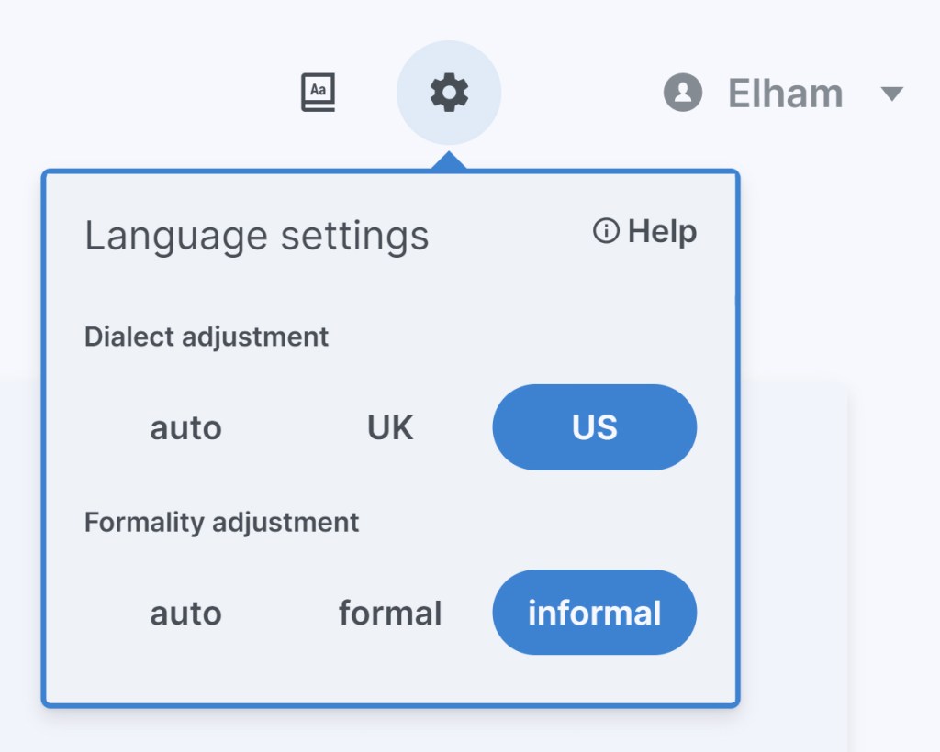Image resolution: width=940 pixels, height=752 pixels.
Task: Open the Elham account menu
Action: [785, 94]
